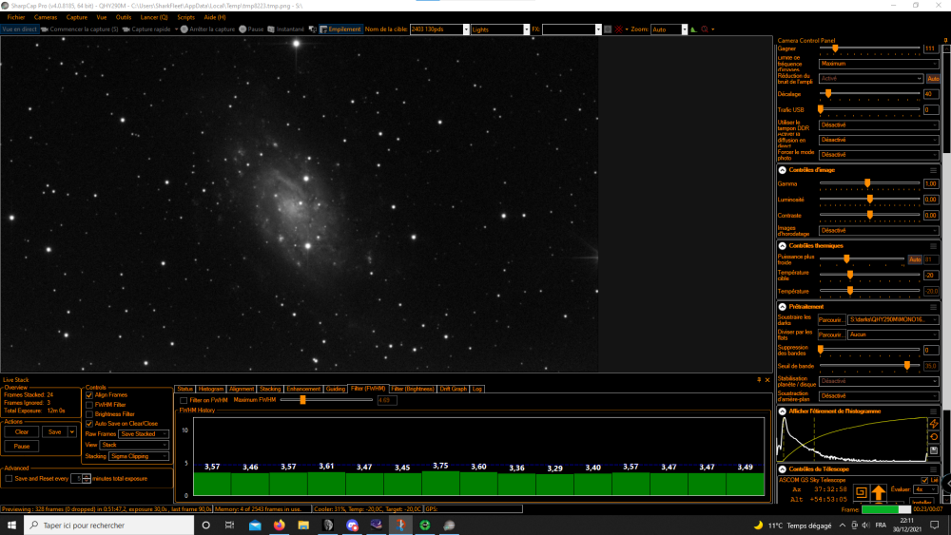Screen dimensions: 951x535
Task: Click the telescope move up arrow
Action: tap(878, 492)
